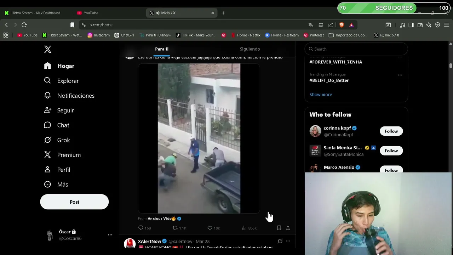This screenshot has height=255, width=453.
Task: Open Chat messages
Action: click(57, 125)
